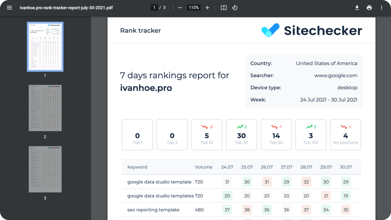The height and width of the screenshot is (220, 391).
Task: Click the Top 50 stat card
Action: [276, 135]
